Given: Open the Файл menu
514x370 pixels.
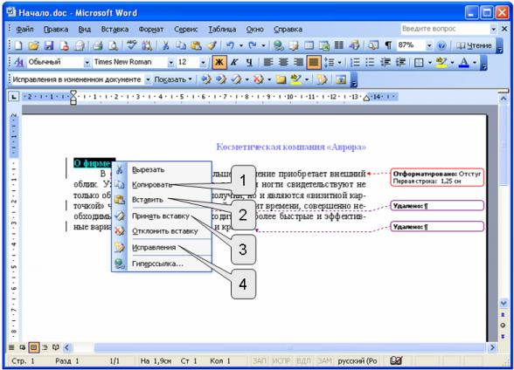Looking at the screenshot, I should pyautogui.click(x=24, y=29).
